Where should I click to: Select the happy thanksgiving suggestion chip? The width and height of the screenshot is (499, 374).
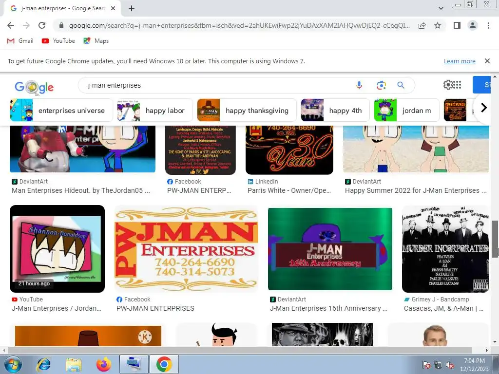click(x=247, y=111)
